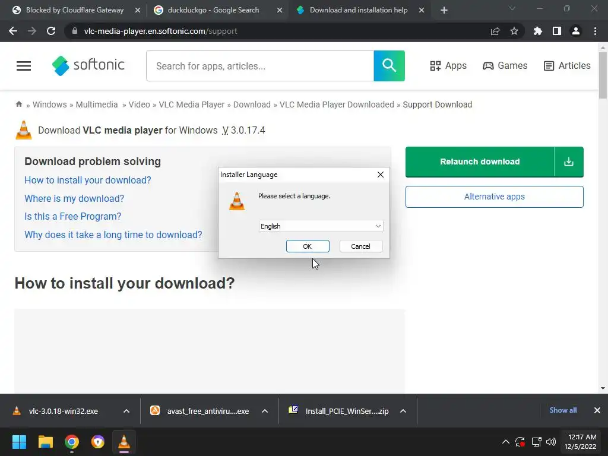Open a new browser tab
Image resolution: width=608 pixels, height=456 pixels.
pos(444,11)
